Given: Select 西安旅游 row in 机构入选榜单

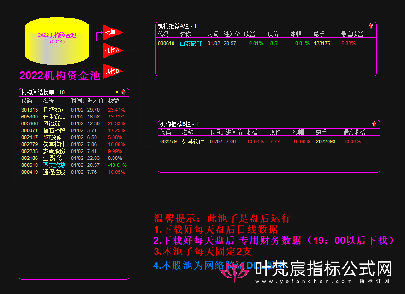Looking at the screenshot, I should click(74, 165).
